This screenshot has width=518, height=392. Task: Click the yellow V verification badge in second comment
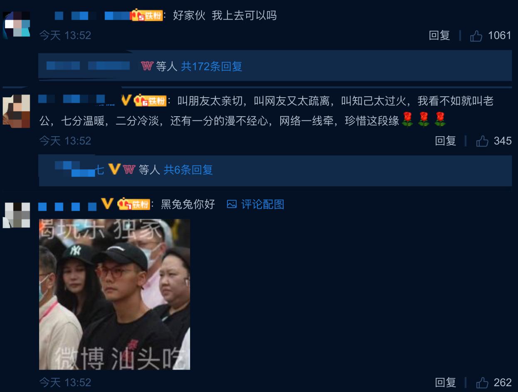click(x=126, y=100)
